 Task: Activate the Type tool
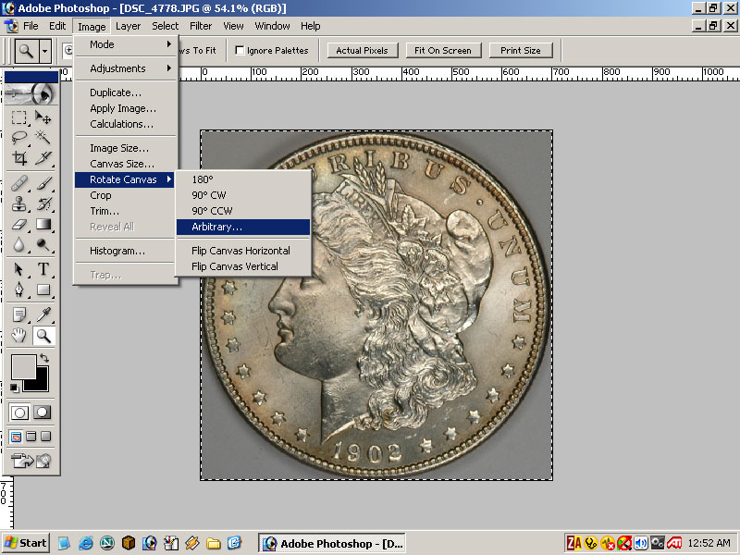[43, 269]
